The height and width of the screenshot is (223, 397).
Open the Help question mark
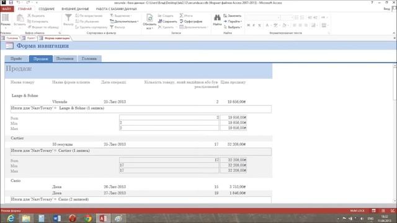[x=372, y=2]
